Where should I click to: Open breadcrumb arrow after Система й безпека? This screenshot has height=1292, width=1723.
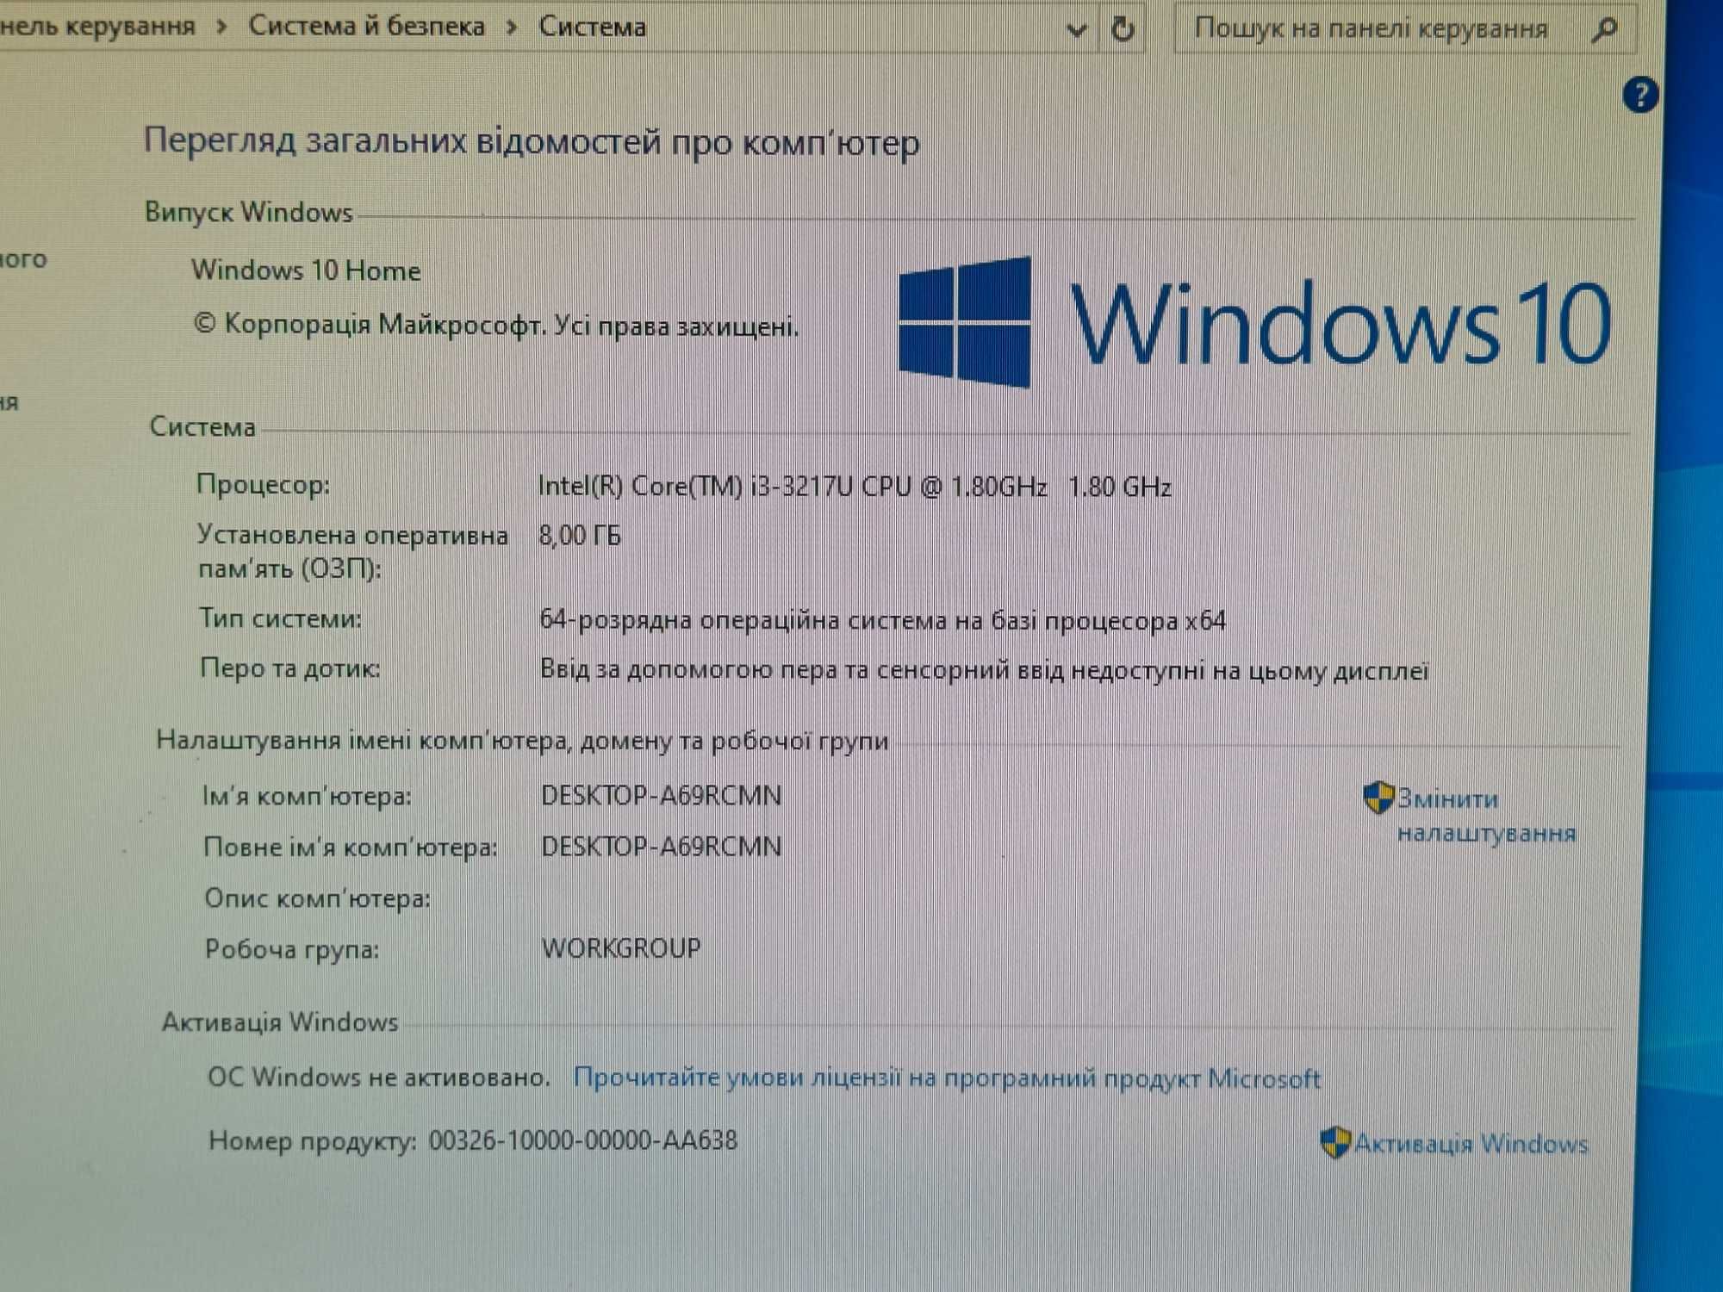[x=513, y=27]
